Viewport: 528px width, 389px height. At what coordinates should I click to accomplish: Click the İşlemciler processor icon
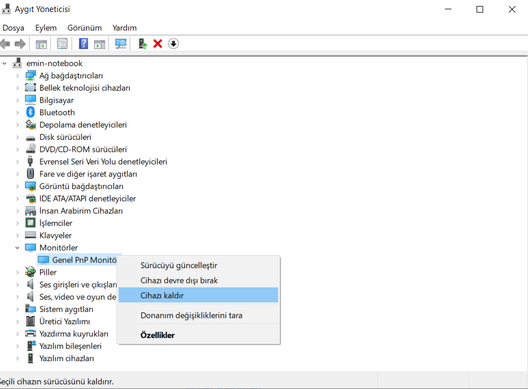pos(30,222)
